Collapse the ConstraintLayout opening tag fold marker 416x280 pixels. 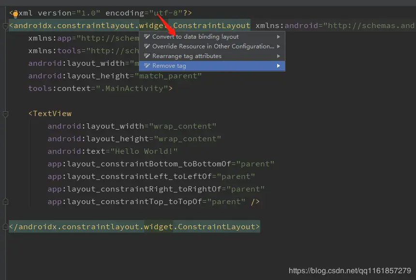[5, 26]
